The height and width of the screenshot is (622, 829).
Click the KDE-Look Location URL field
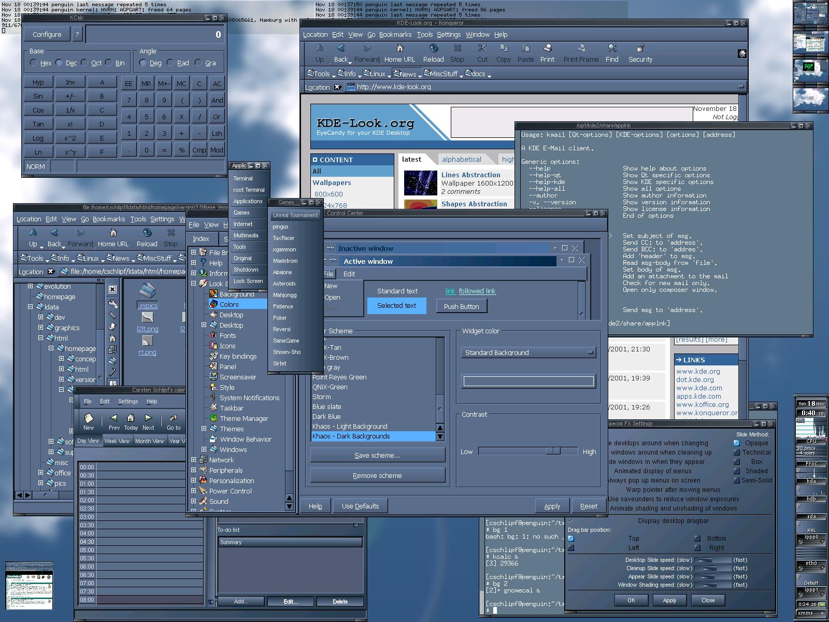point(544,87)
